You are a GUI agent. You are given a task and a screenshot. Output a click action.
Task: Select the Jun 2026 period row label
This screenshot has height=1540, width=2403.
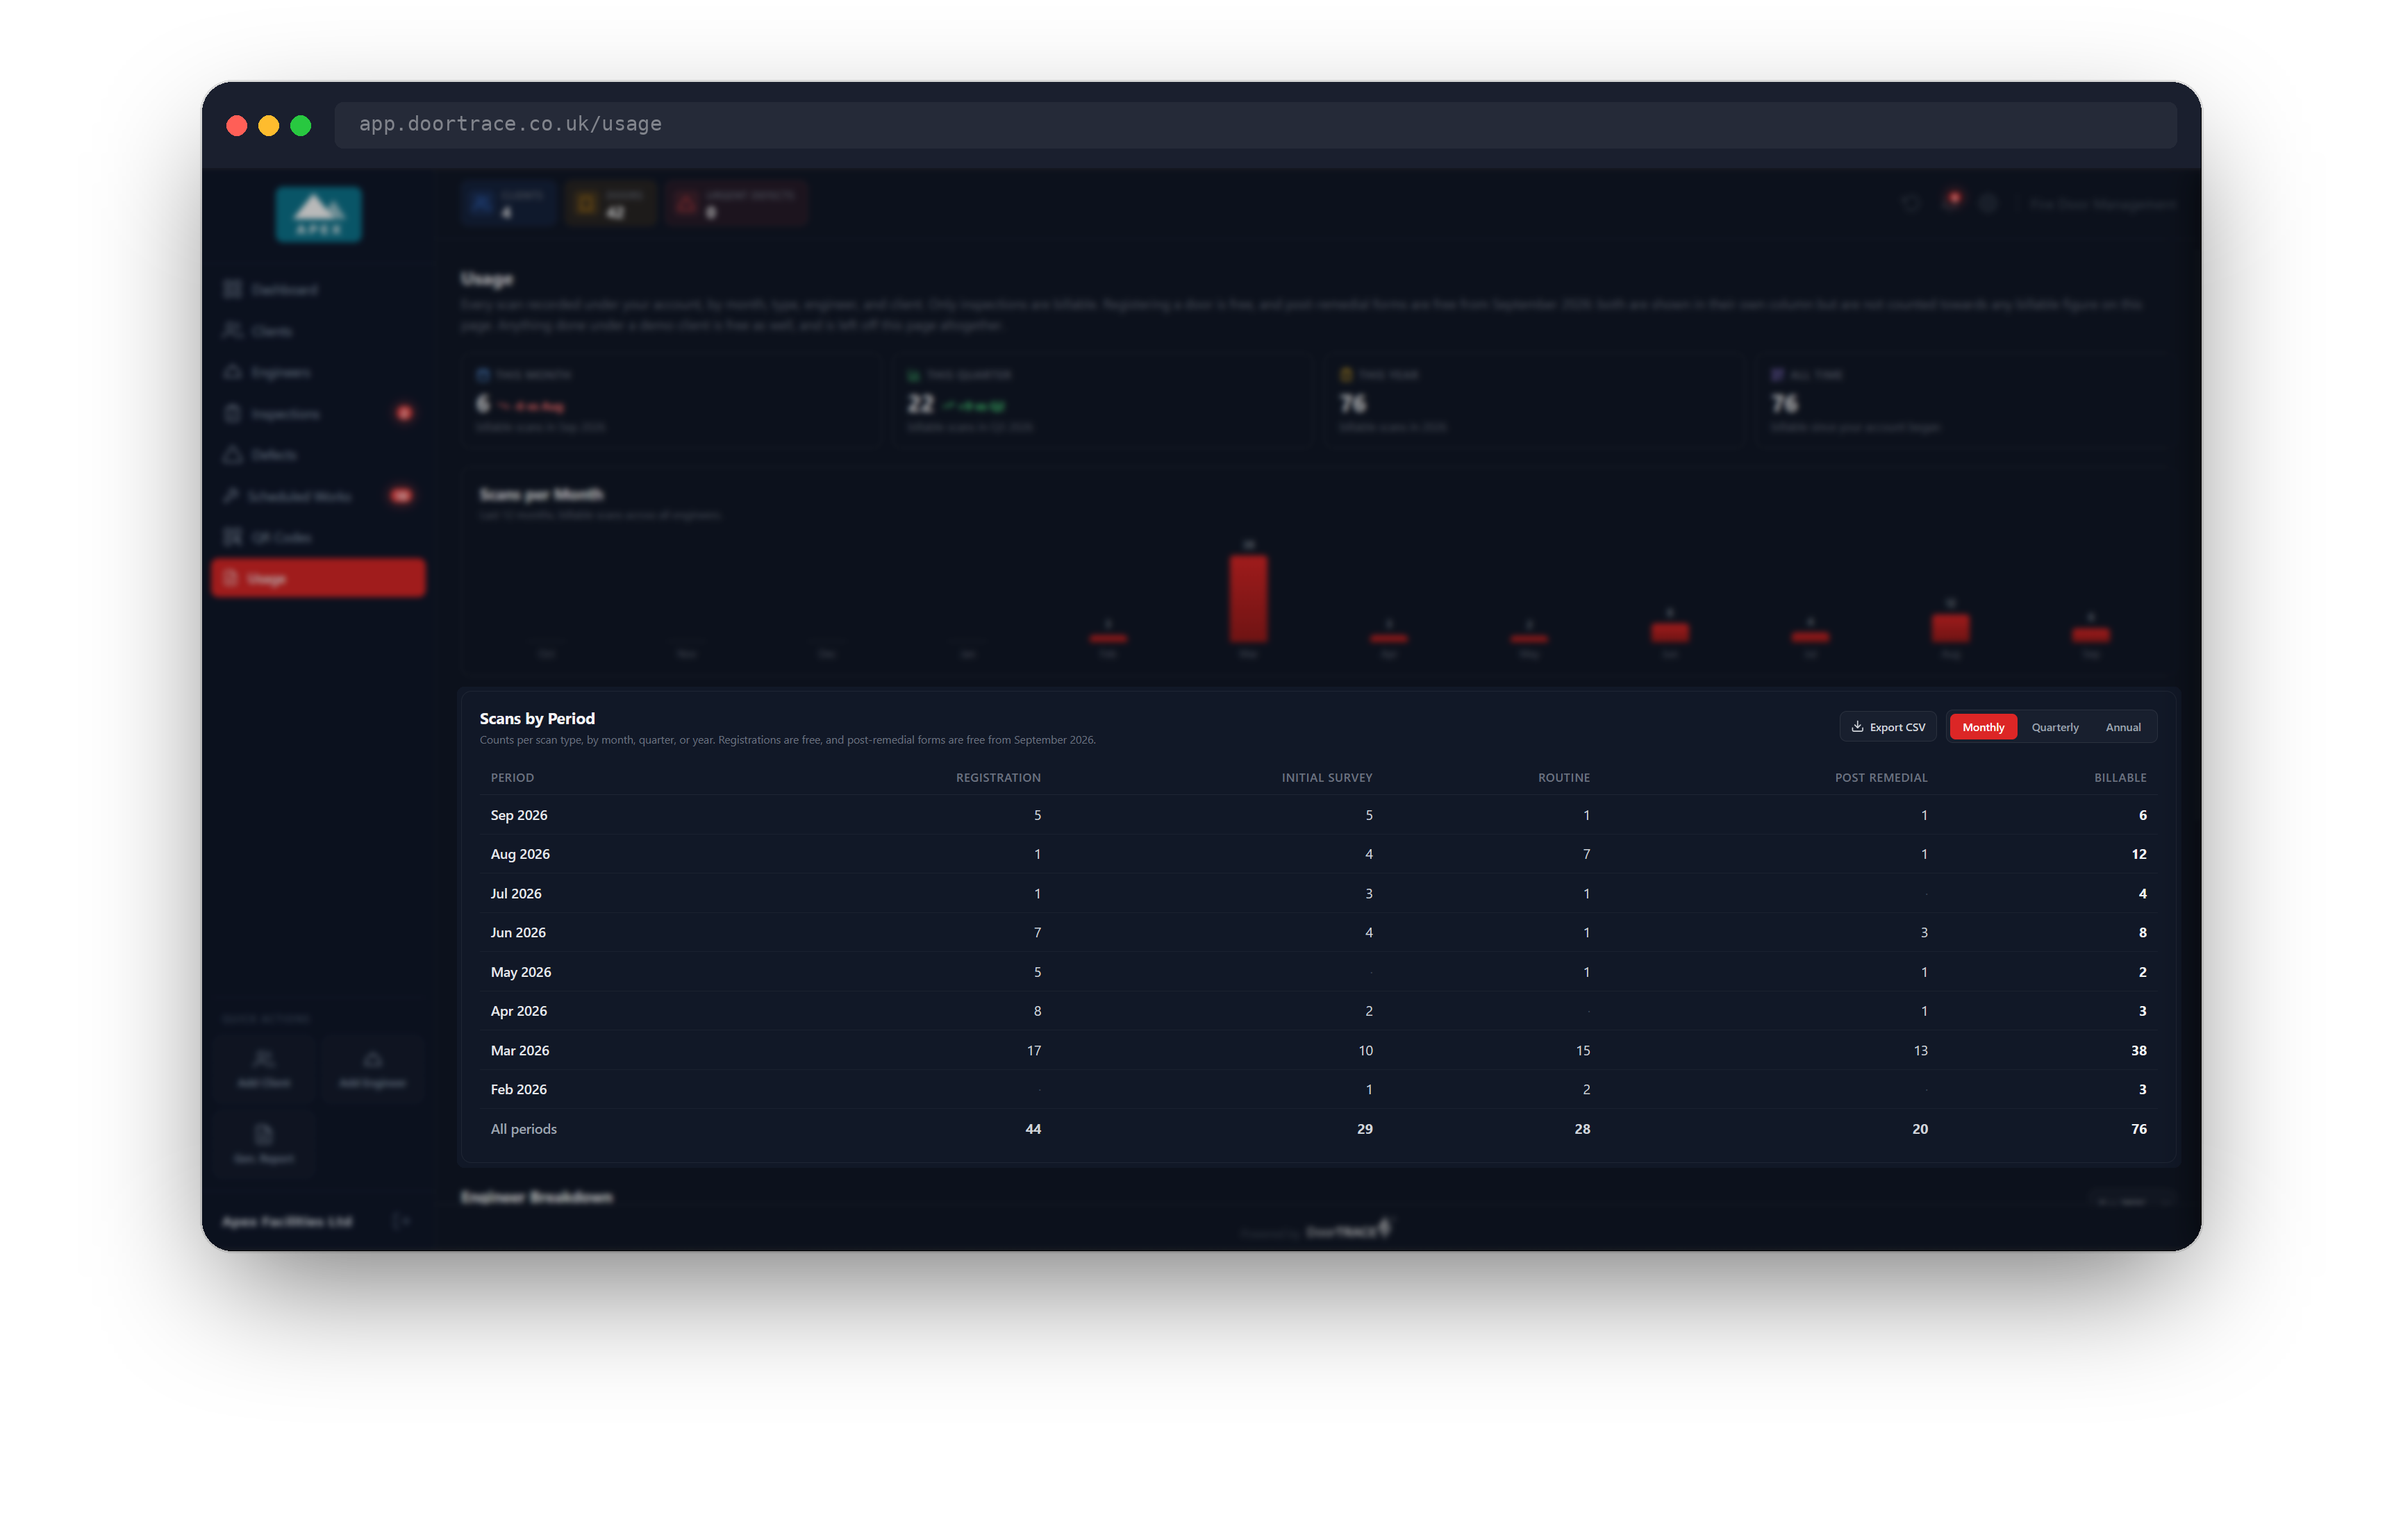pyautogui.click(x=517, y=932)
